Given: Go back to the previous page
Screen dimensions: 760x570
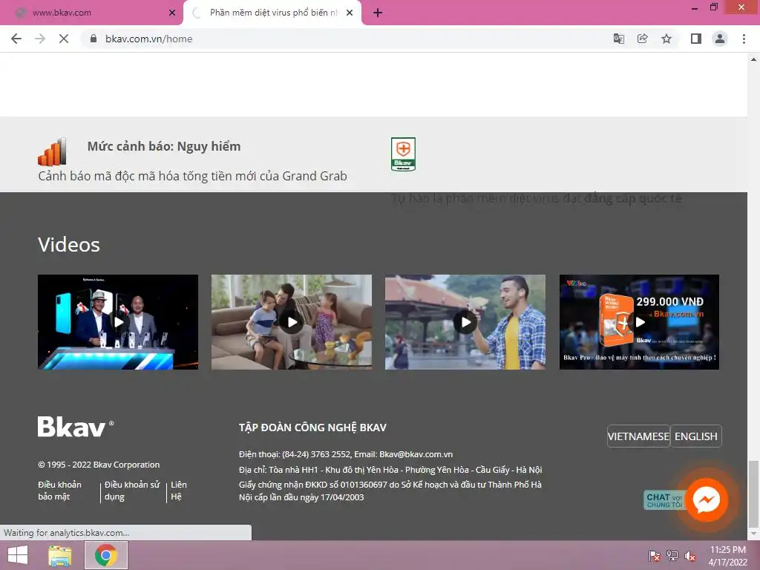Looking at the screenshot, I should tap(16, 39).
